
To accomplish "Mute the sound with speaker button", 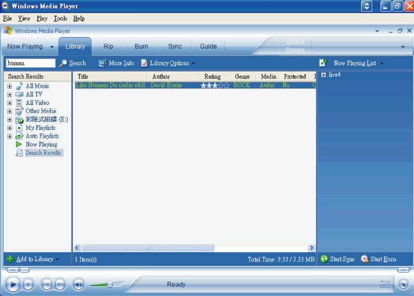I will coord(79,285).
